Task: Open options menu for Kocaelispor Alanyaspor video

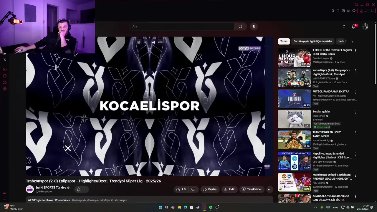Action: click(355, 71)
